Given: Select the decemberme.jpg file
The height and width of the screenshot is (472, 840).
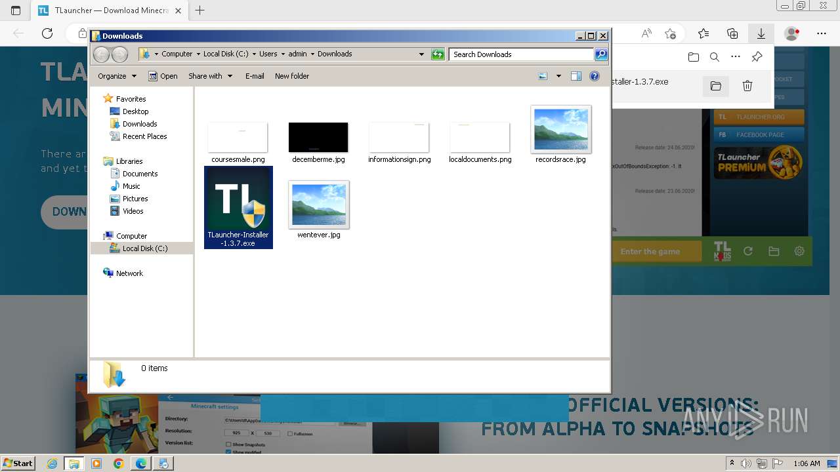Looking at the screenshot, I should tap(318, 142).
